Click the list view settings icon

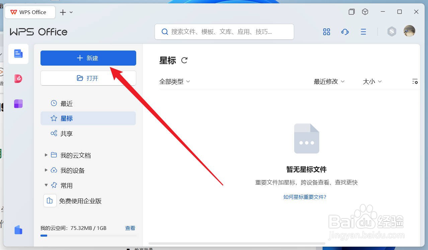(x=415, y=81)
